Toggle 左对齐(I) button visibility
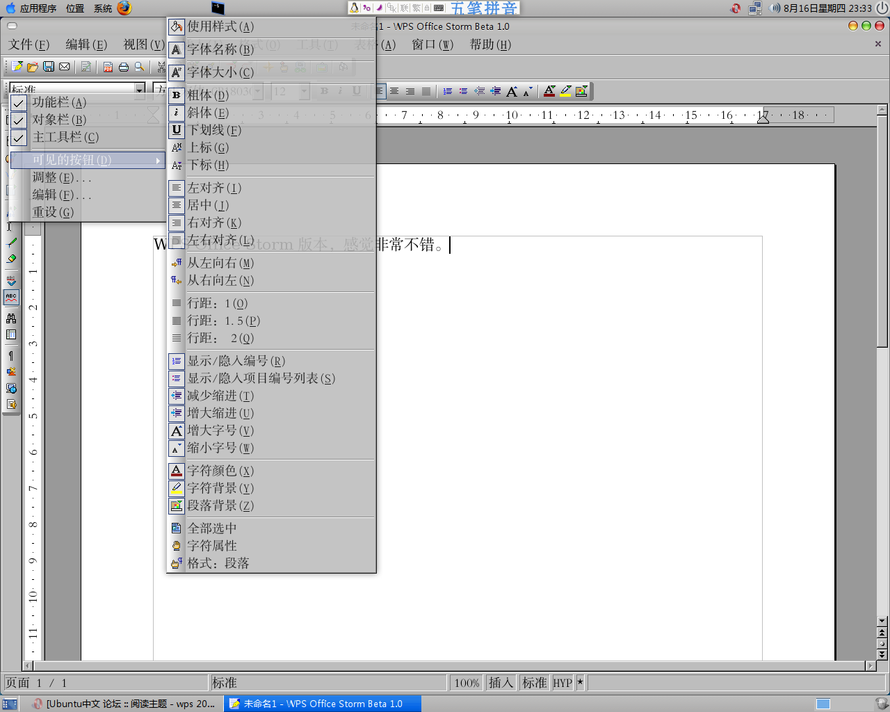890x712 pixels. [x=271, y=188]
